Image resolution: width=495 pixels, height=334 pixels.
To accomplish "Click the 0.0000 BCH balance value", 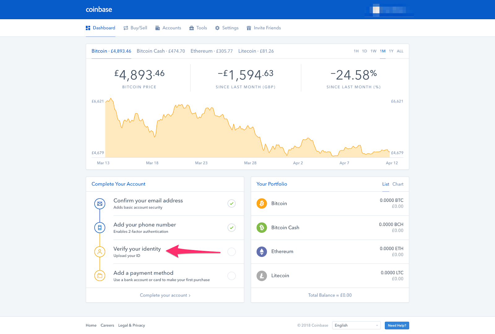I will click(x=391, y=224).
